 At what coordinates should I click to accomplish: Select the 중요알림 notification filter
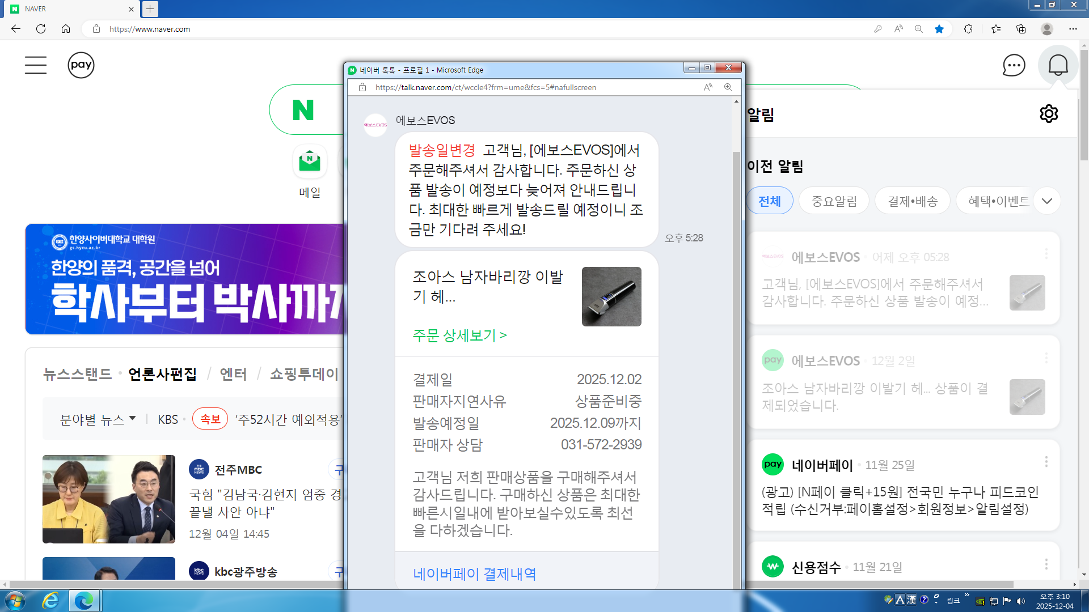tap(834, 201)
